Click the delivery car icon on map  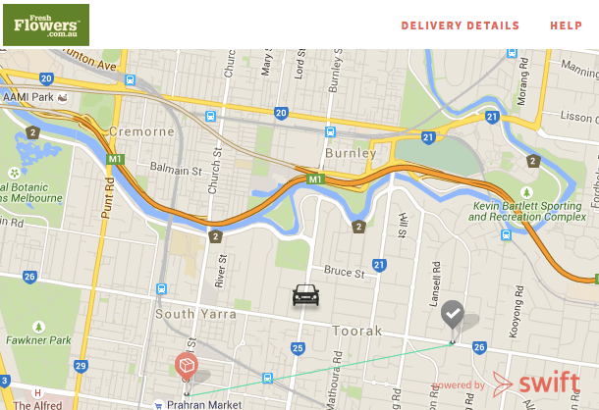pyautogui.click(x=305, y=295)
